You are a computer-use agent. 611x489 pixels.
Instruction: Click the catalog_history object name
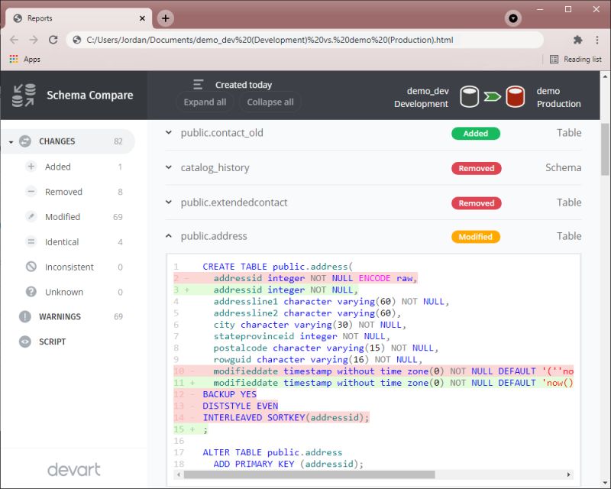tap(215, 167)
